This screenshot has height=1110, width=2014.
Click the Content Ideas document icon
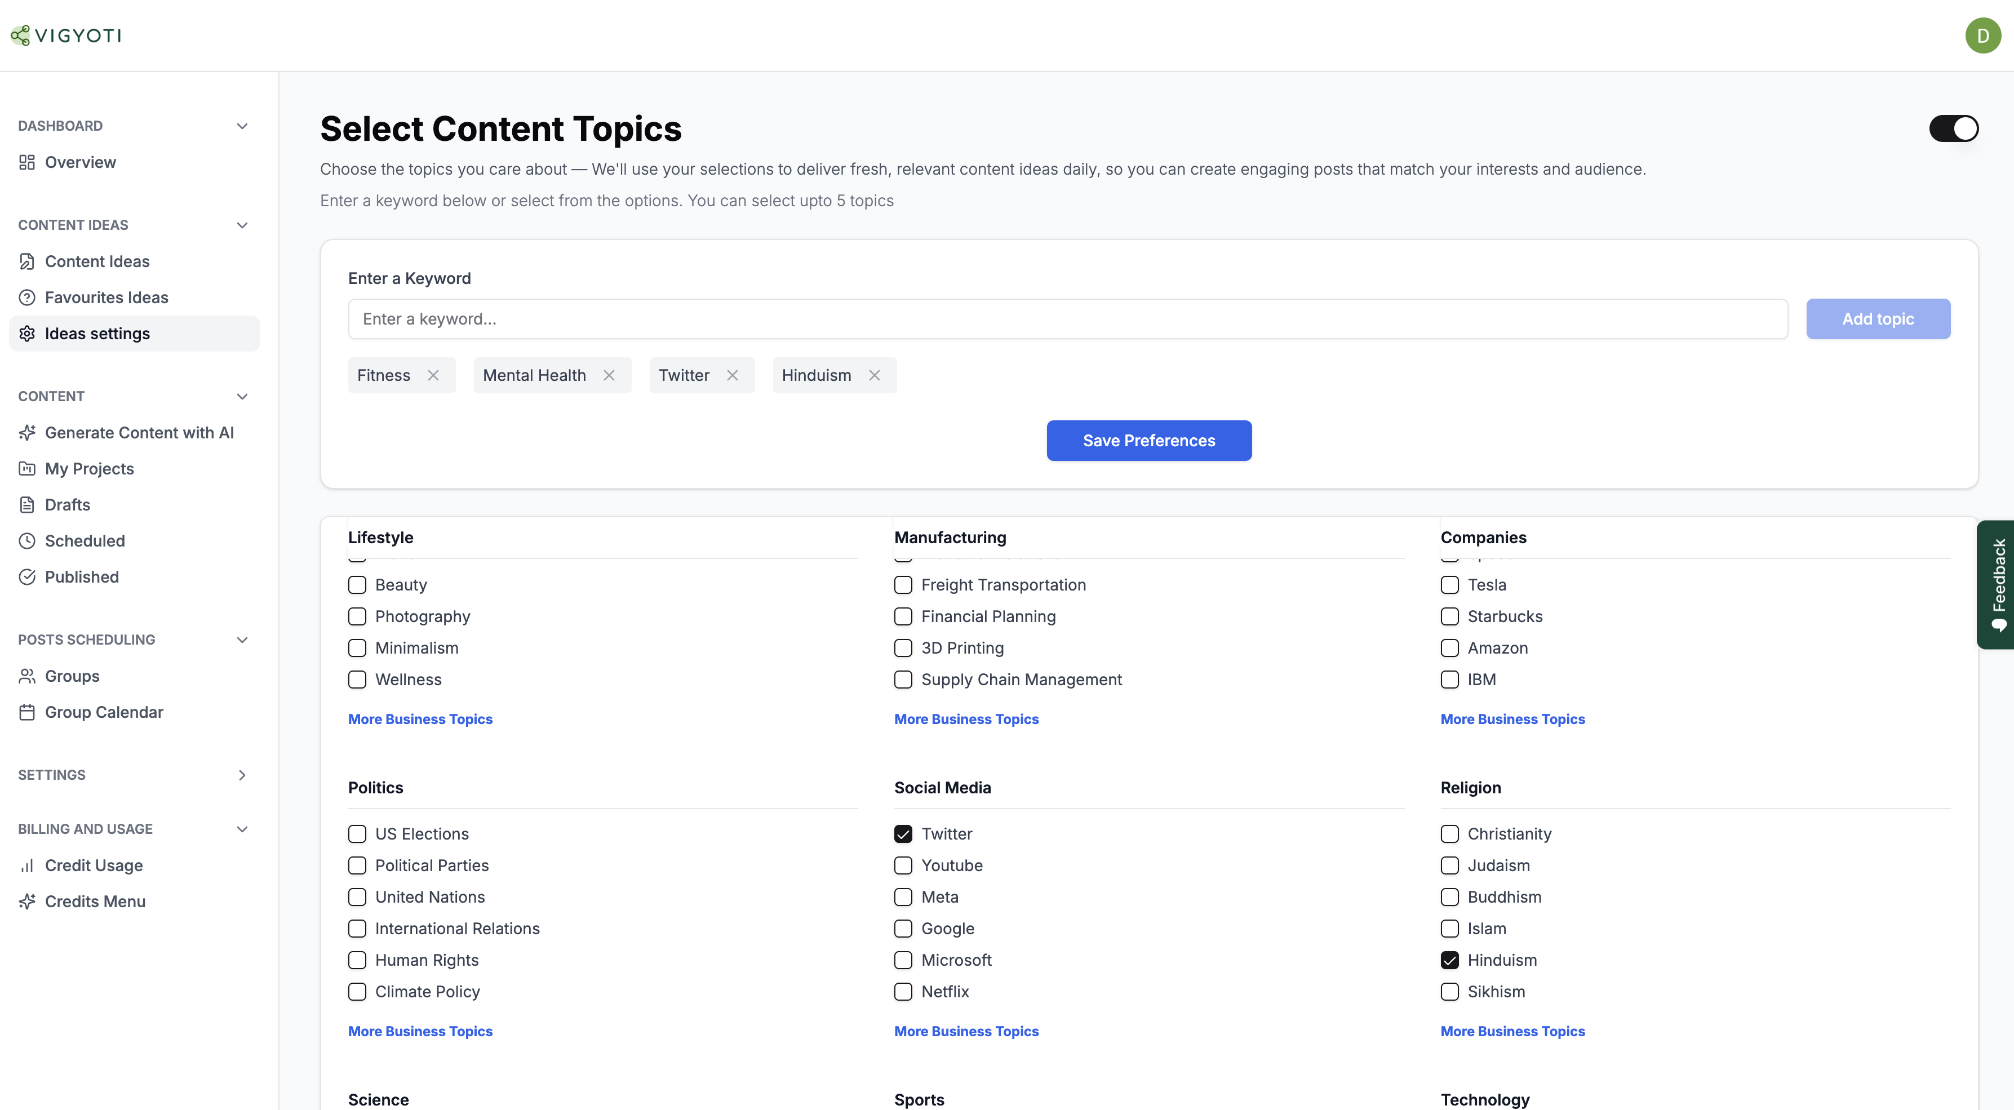pyautogui.click(x=28, y=261)
